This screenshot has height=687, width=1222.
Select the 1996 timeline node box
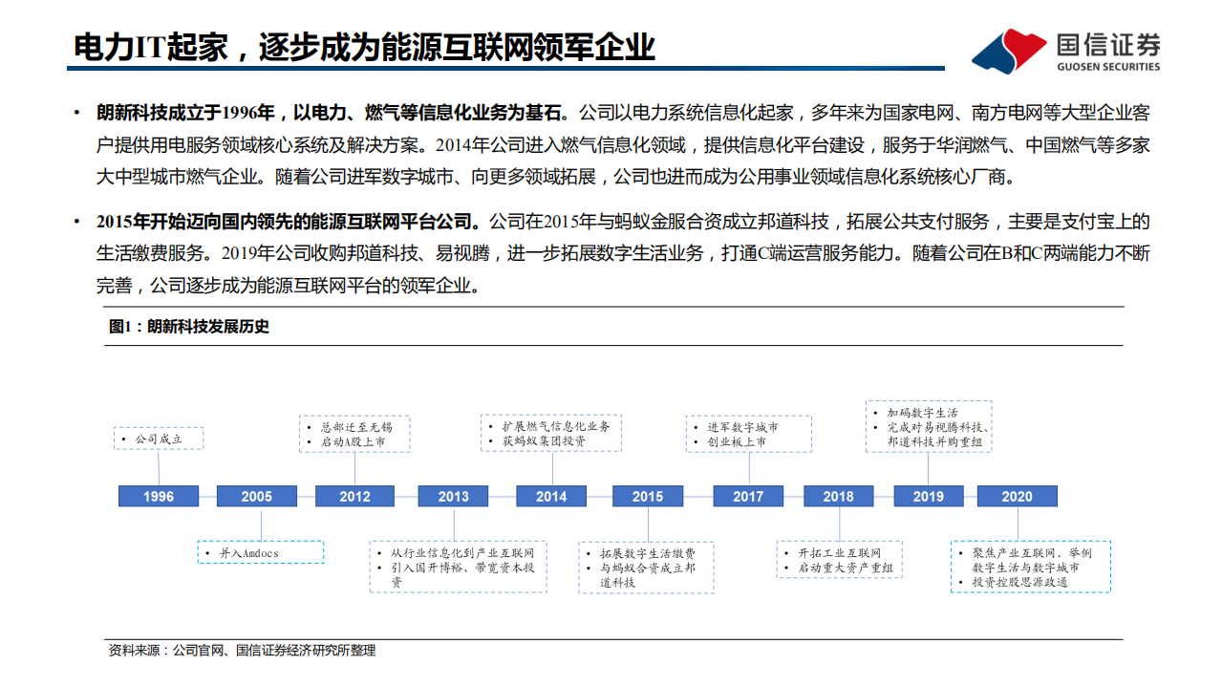pyautogui.click(x=159, y=496)
